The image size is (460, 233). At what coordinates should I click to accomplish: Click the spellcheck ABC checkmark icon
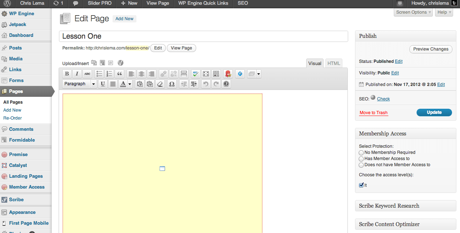[195, 74]
